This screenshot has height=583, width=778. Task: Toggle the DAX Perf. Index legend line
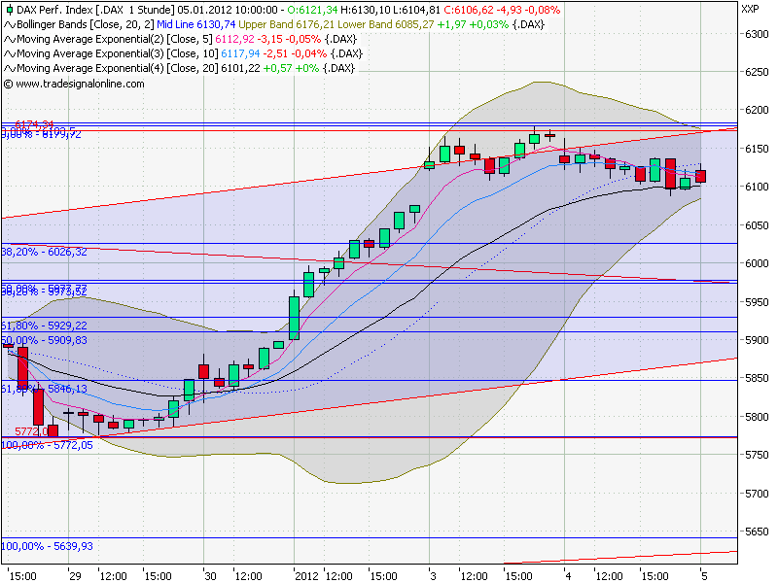tap(97, 13)
